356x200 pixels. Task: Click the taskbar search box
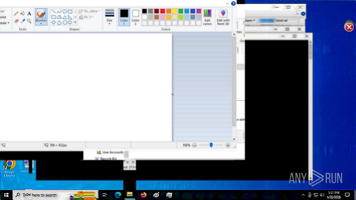pos(56,195)
